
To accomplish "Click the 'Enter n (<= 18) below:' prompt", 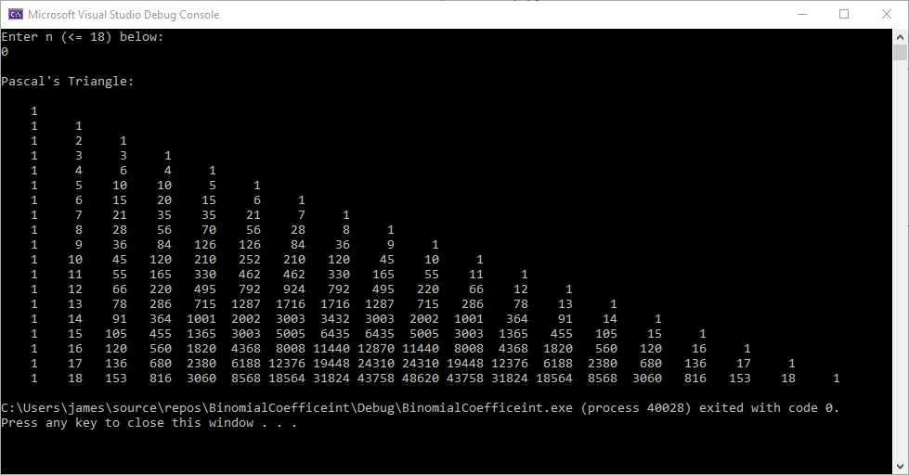I will 82,37.
